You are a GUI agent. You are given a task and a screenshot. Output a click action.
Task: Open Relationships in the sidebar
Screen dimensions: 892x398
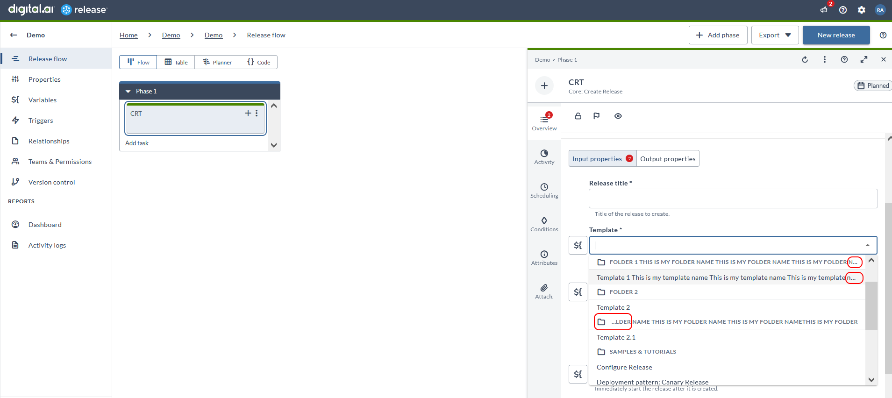coord(56,141)
